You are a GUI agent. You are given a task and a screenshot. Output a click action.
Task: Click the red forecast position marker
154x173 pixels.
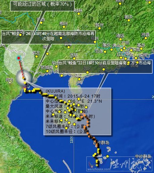click(19, 58)
